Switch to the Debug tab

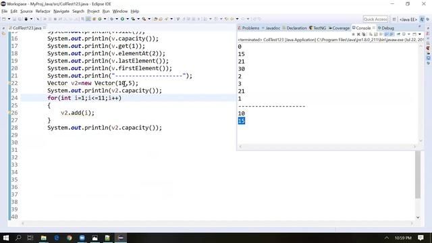pos(386,28)
